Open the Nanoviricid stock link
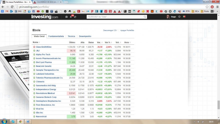Image resolution: width=220 pixels, height=124 pixels. [x=41, y=116]
